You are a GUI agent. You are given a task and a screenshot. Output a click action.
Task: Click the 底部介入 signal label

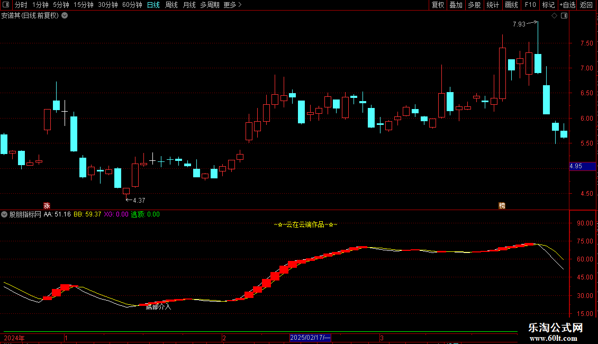point(159,306)
